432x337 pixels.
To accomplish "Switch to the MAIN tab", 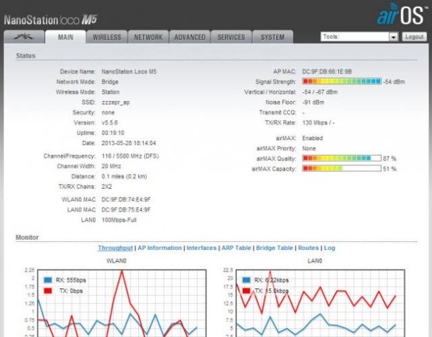I will (x=65, y=37).
